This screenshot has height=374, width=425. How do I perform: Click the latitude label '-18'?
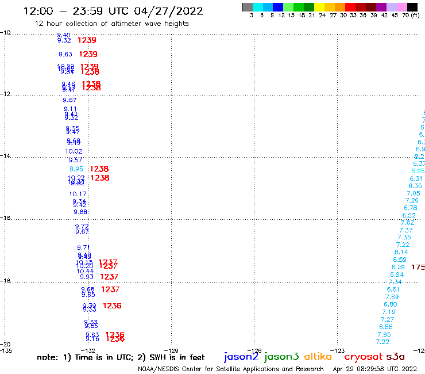click(x=5, y=280)
